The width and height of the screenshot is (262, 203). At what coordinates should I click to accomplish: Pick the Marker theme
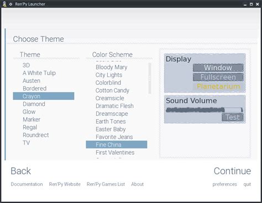click(x=32, y=119)
